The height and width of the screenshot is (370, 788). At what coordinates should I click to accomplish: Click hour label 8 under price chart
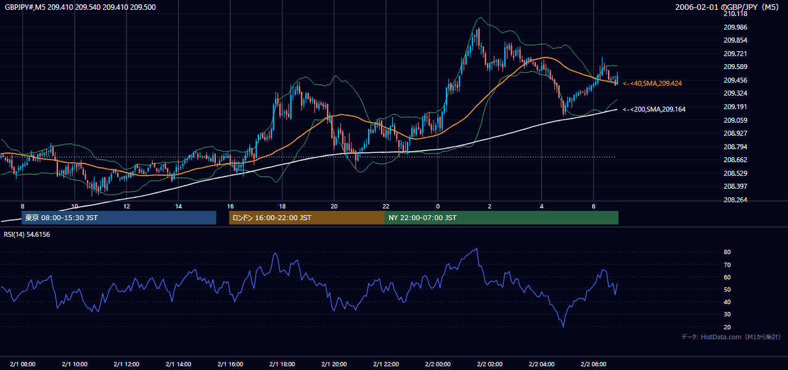click(23, 206)
